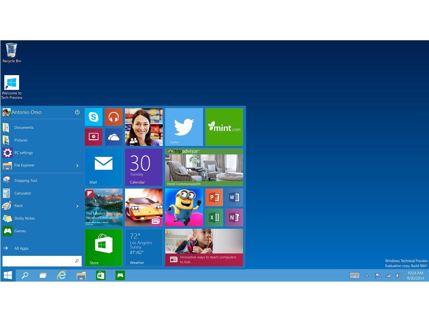
Task: Launch OneDrive from its tile
Action: [x=114, y=137]
